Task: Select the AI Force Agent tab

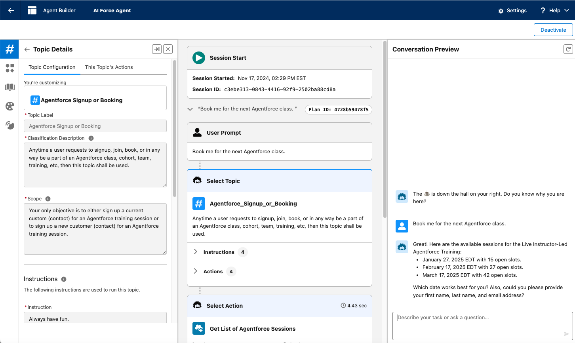Action: tap(112, 11)
